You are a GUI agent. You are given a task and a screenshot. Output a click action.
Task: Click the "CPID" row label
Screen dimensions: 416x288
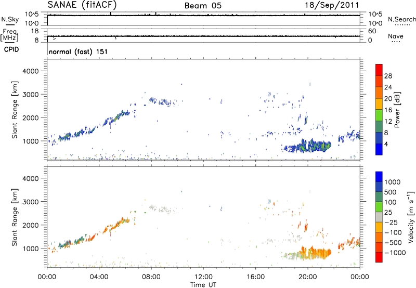click(11, 49)
